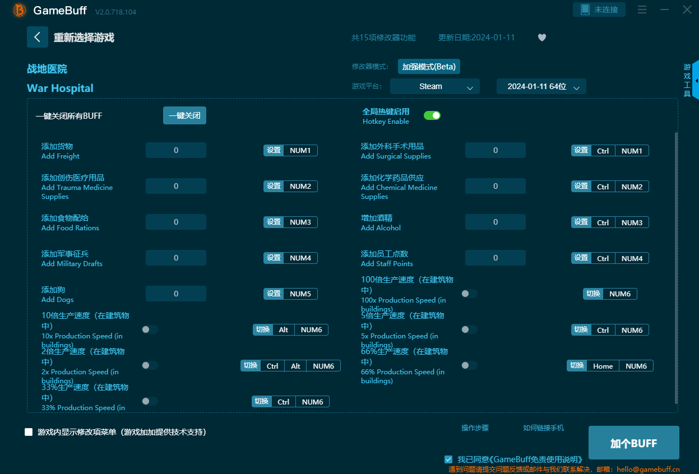Viewport: 699px width, 474px height.
Task: Click the Home key label for 66% speed
Action: (603, 365)
